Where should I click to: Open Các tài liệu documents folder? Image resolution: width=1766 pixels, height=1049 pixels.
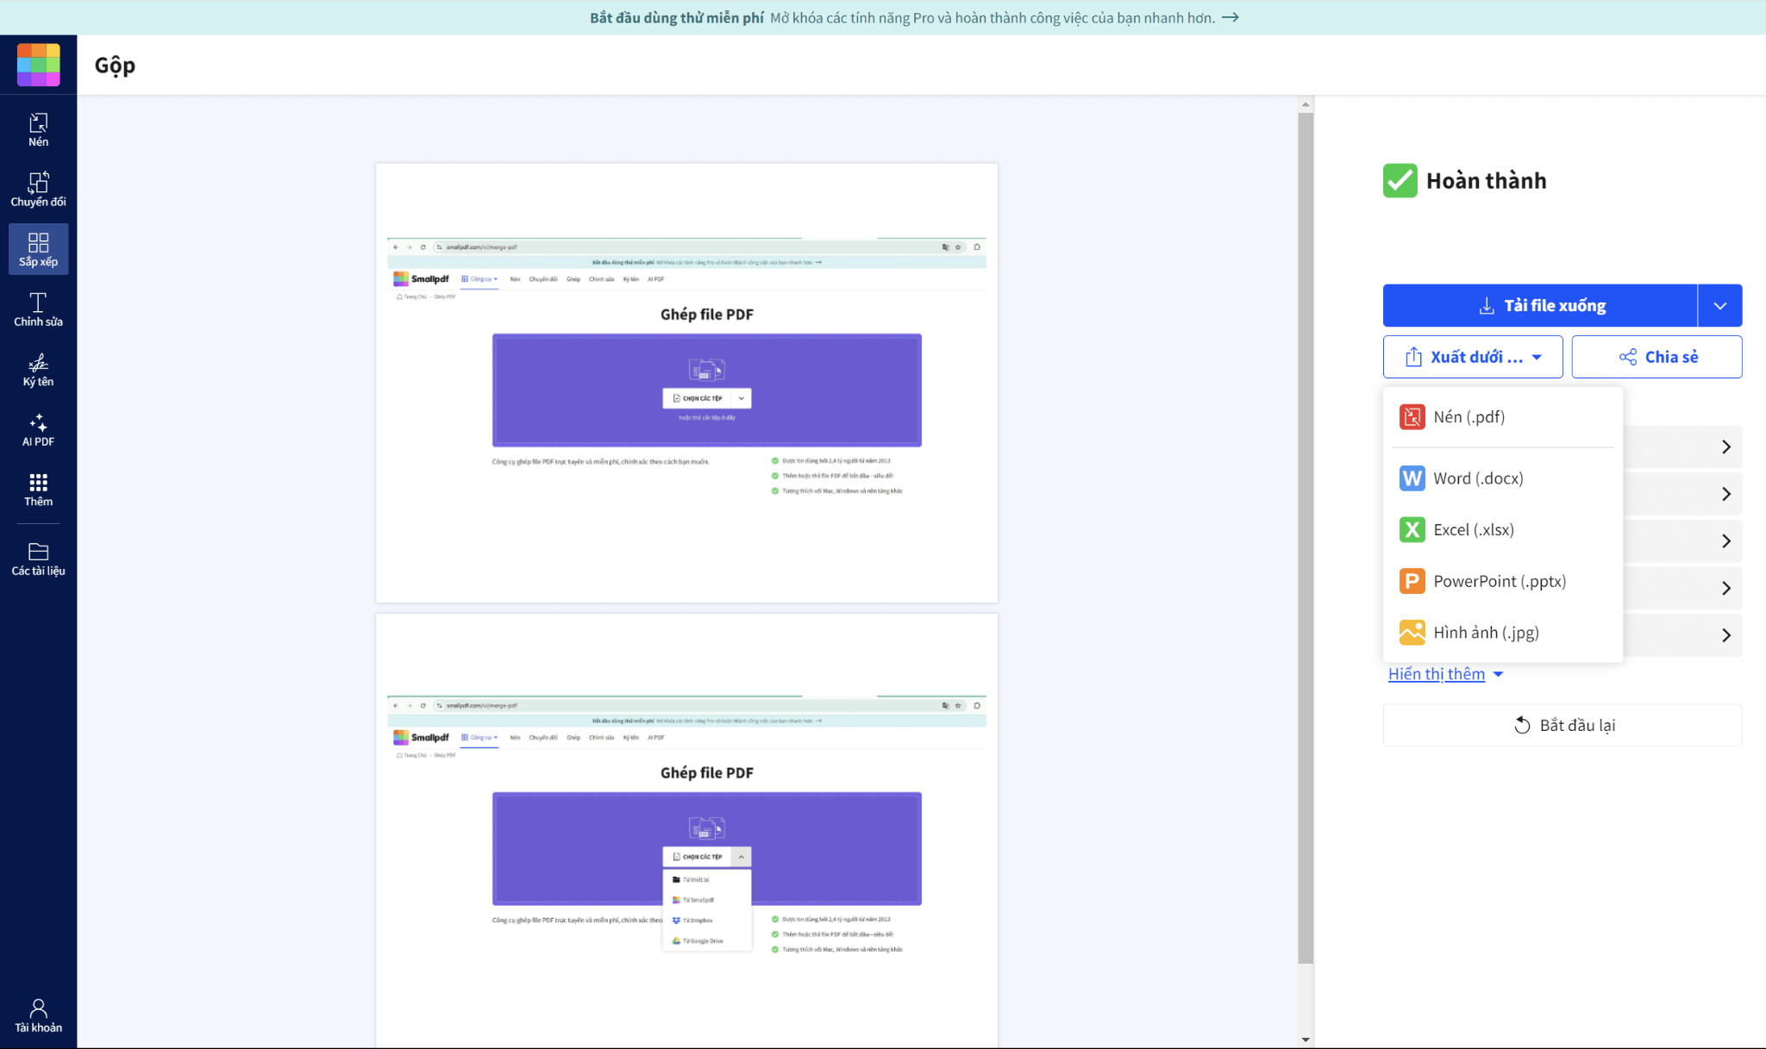pos(38,559)
